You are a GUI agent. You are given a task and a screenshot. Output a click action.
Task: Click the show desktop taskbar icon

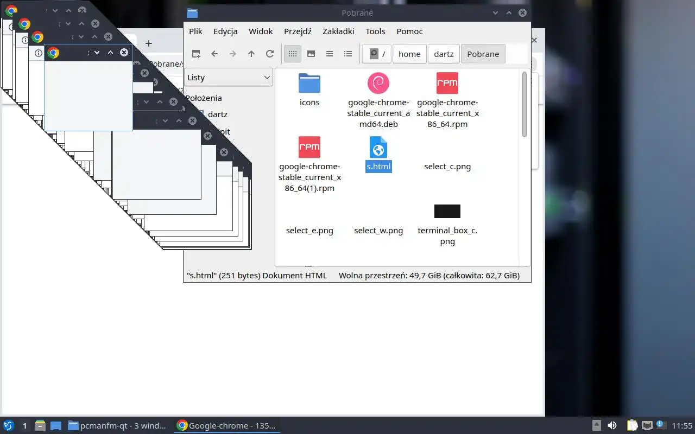(56, 426)
